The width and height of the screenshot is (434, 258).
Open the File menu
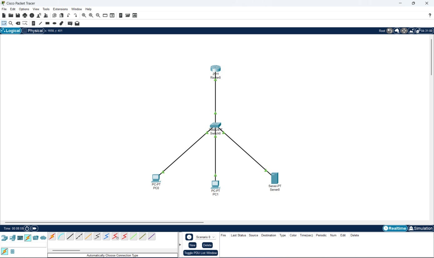point(4,9)
